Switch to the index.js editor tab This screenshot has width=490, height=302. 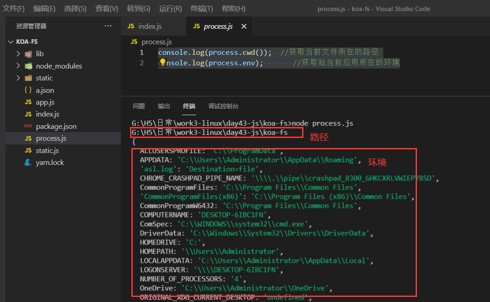point(153,26)
